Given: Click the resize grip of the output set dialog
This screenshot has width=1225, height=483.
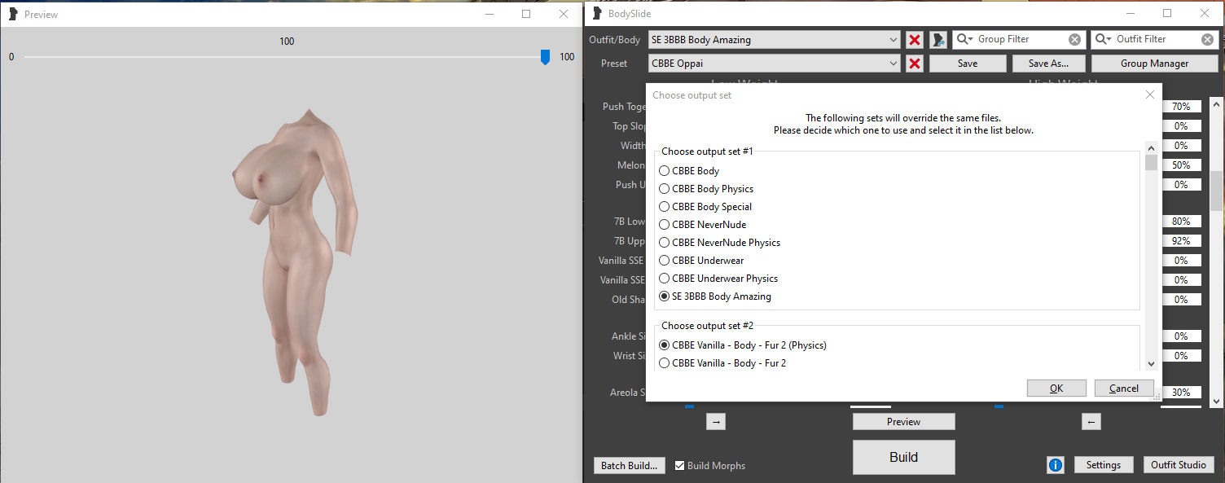Looking at the screenshot, I should [x=1157, y=397].
